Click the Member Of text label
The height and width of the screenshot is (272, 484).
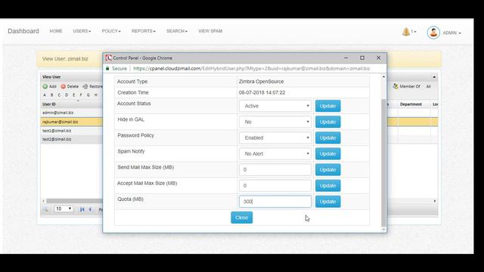coord(410,87)
